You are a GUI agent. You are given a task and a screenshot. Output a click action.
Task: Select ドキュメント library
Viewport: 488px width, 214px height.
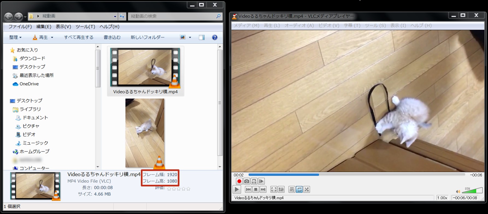[32, 118]
